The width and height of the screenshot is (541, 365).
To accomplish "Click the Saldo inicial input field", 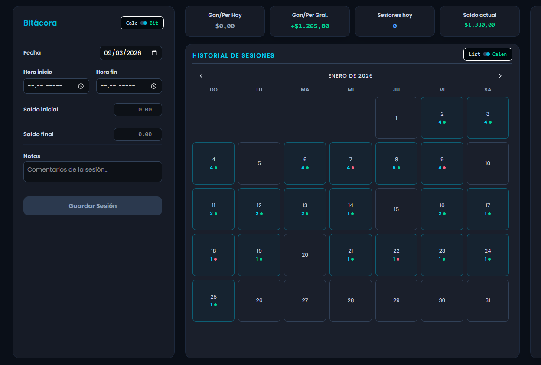I will [138, 110].
